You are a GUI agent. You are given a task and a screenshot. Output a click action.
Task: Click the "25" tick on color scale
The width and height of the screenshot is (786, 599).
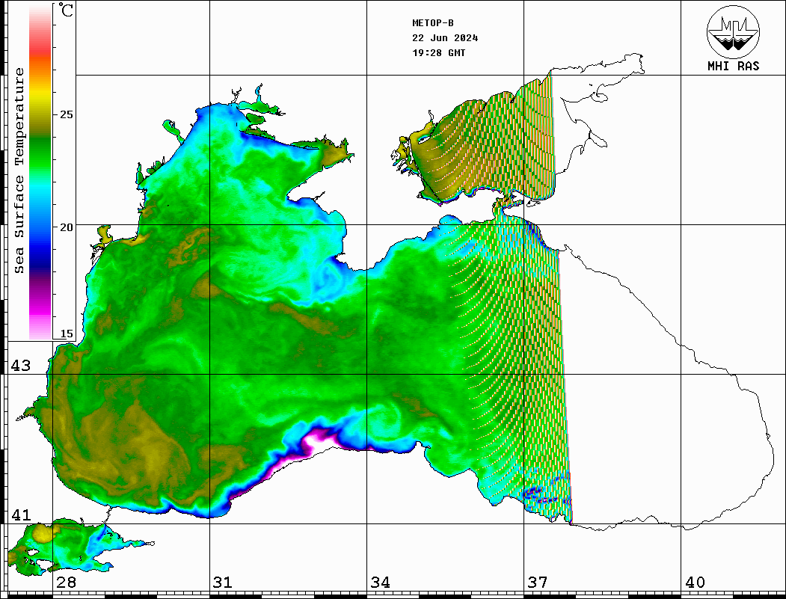click(66, 114)
